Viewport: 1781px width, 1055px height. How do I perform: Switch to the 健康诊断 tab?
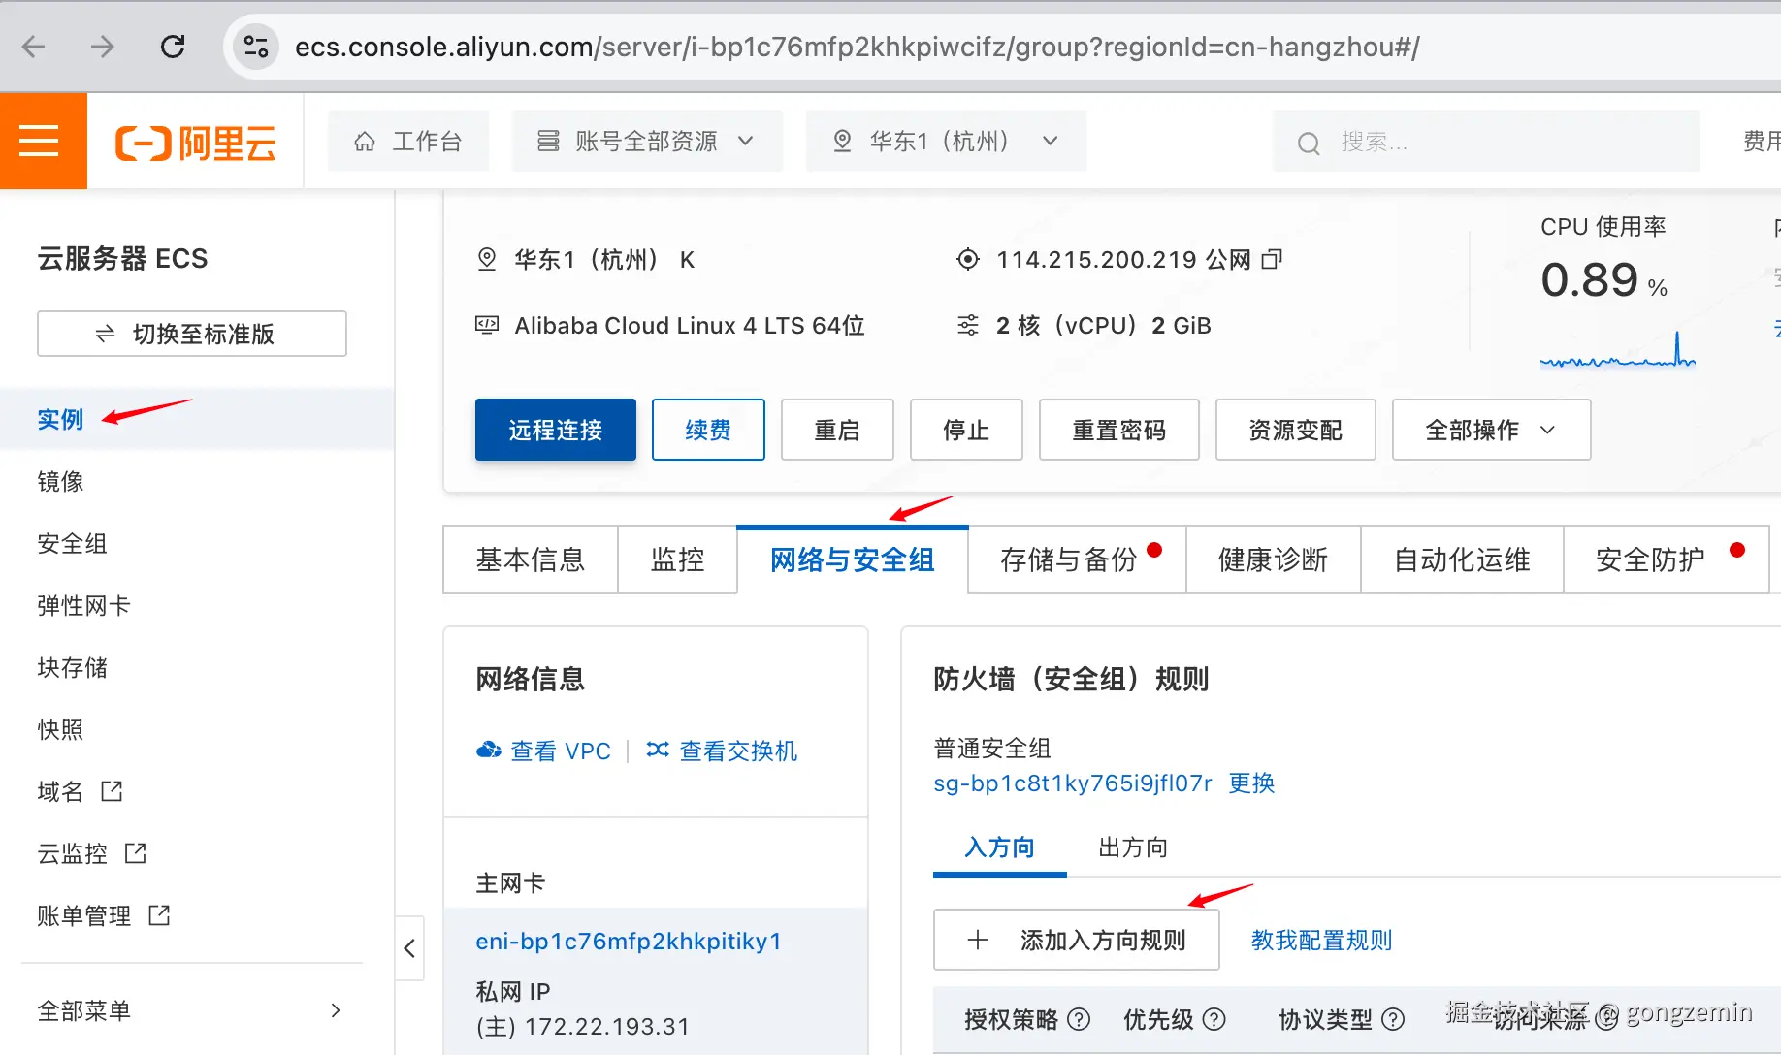click(1273, 559)
